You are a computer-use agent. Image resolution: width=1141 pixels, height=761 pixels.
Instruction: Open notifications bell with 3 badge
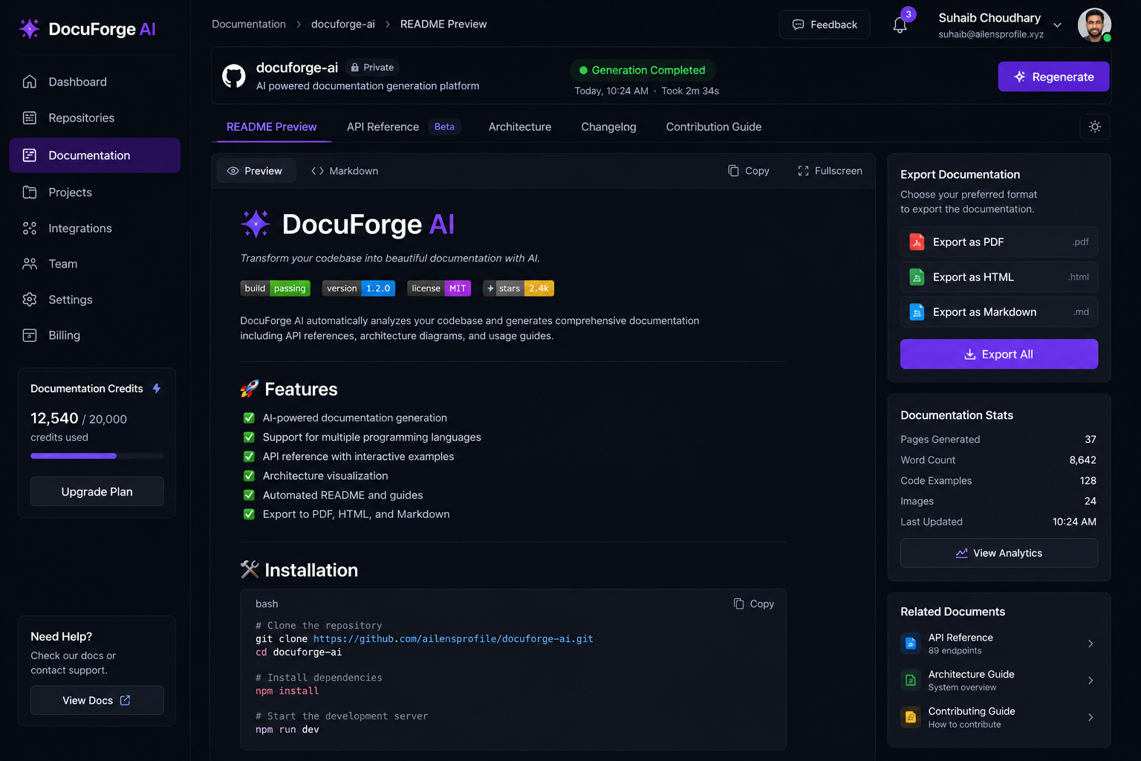coord(900,25)
